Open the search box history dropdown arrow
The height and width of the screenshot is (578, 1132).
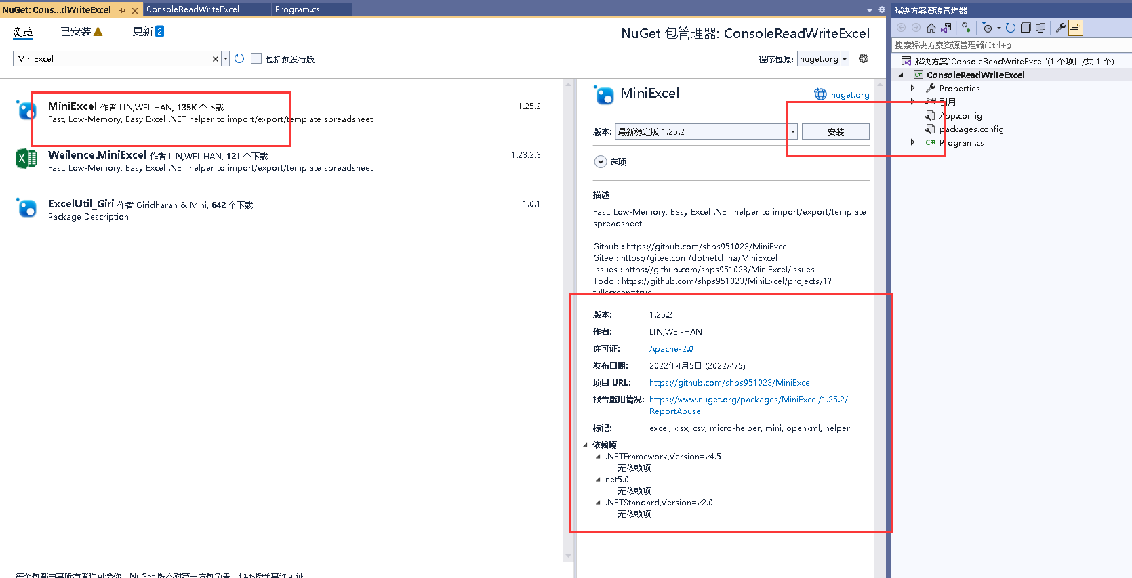(x=226, y=59)
